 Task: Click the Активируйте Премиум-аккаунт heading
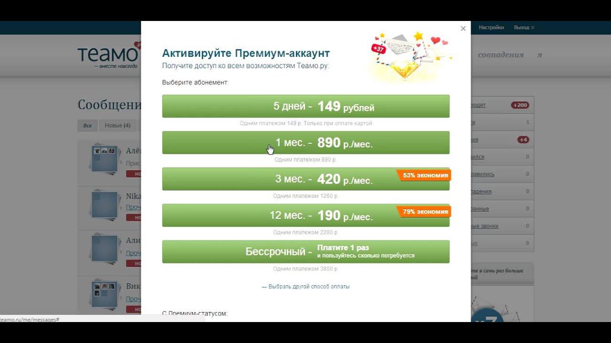(x=246, y=53)
